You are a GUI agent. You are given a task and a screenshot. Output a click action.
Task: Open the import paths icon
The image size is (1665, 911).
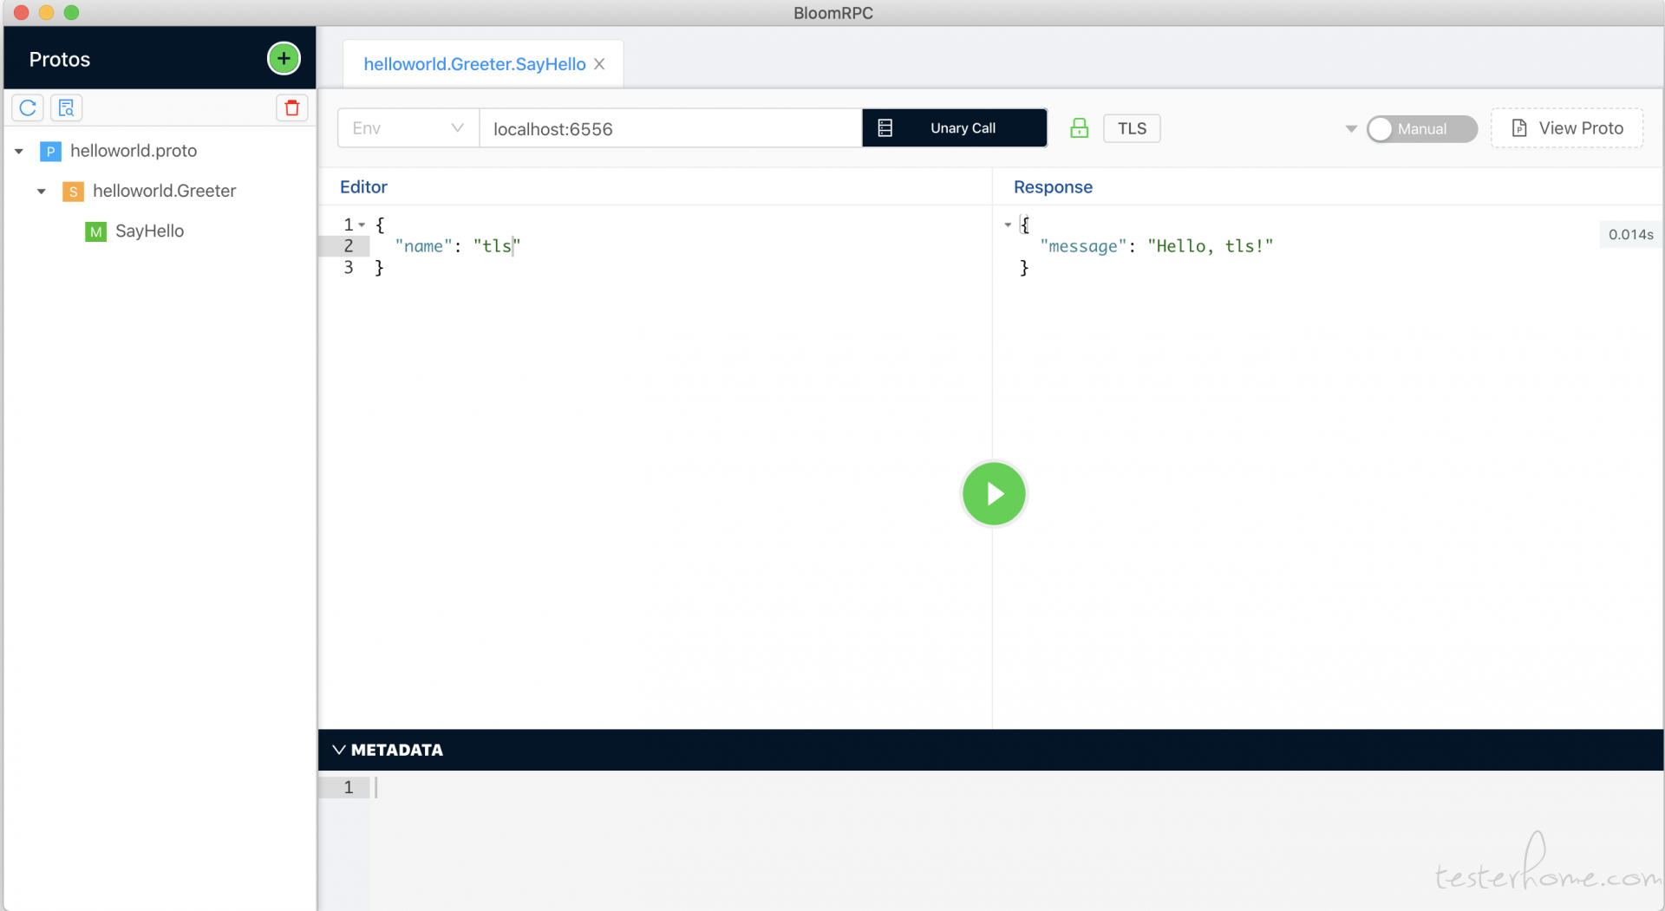(67, 107)
